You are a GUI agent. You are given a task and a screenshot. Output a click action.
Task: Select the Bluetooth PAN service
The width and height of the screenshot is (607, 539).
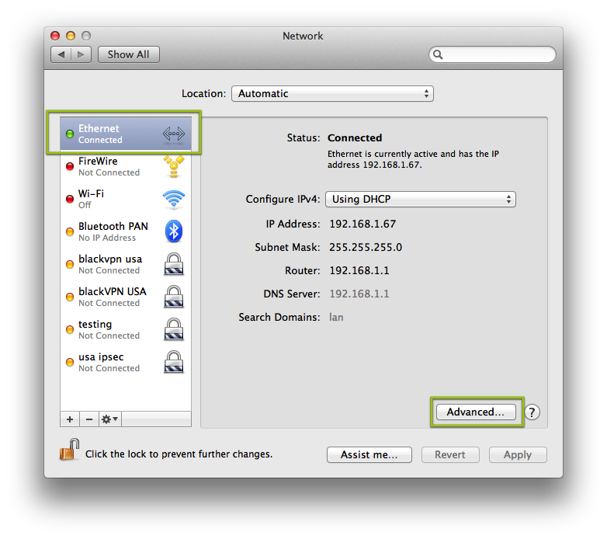click(x=126, y=231)
